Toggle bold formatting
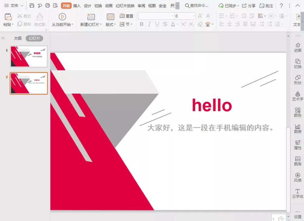The height and width of the screenshot is (221, 304). [x=142, y=24]
